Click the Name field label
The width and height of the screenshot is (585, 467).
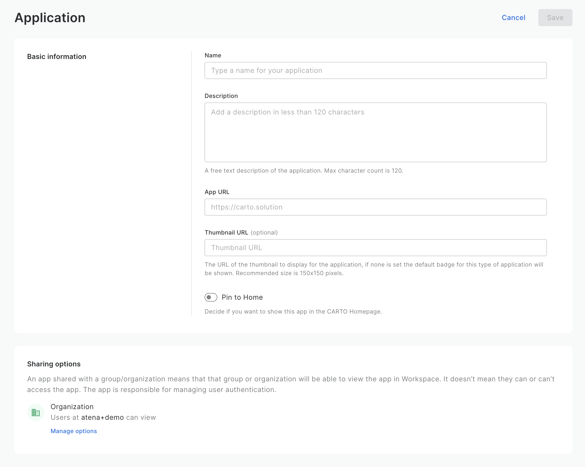(213, 56)
